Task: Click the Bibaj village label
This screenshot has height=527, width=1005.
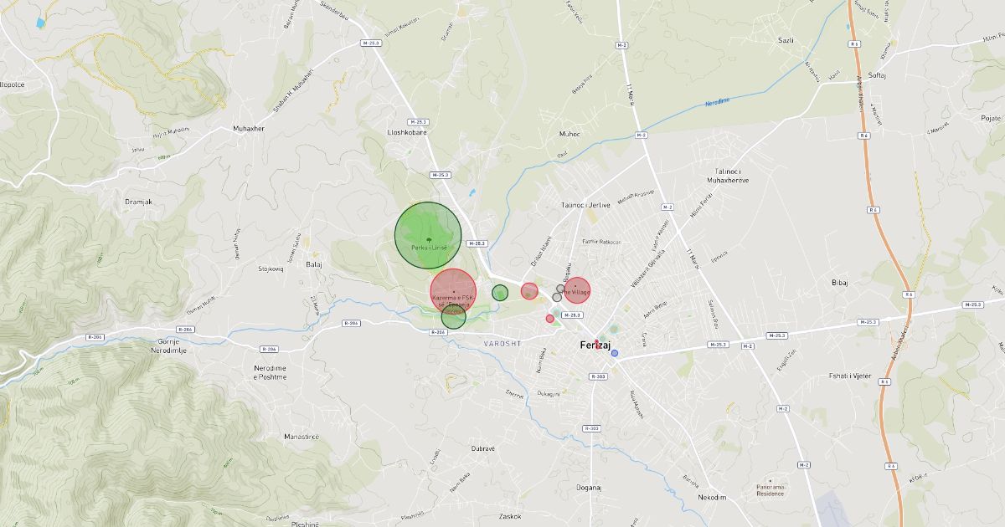Action: coord(840,283)
